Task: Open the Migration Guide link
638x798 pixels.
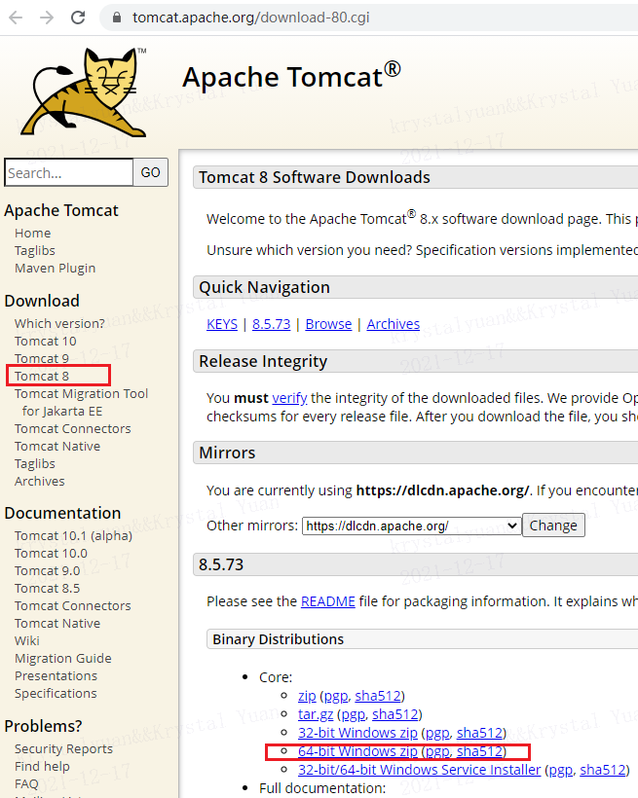Action: 63,659
